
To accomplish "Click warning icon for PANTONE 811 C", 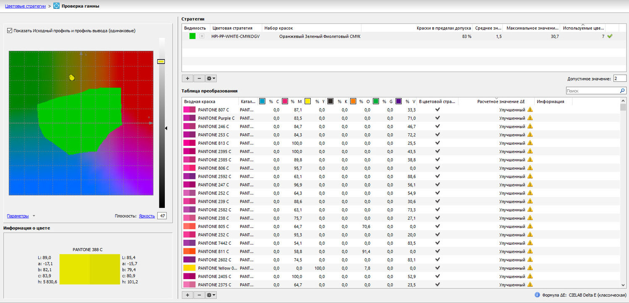I will pos(530,251).
